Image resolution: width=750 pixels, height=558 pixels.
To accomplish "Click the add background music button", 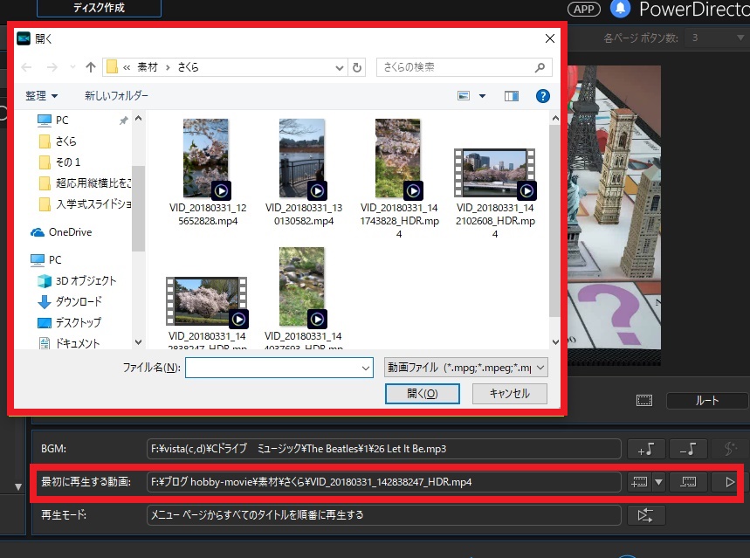I will click(646, 449).
